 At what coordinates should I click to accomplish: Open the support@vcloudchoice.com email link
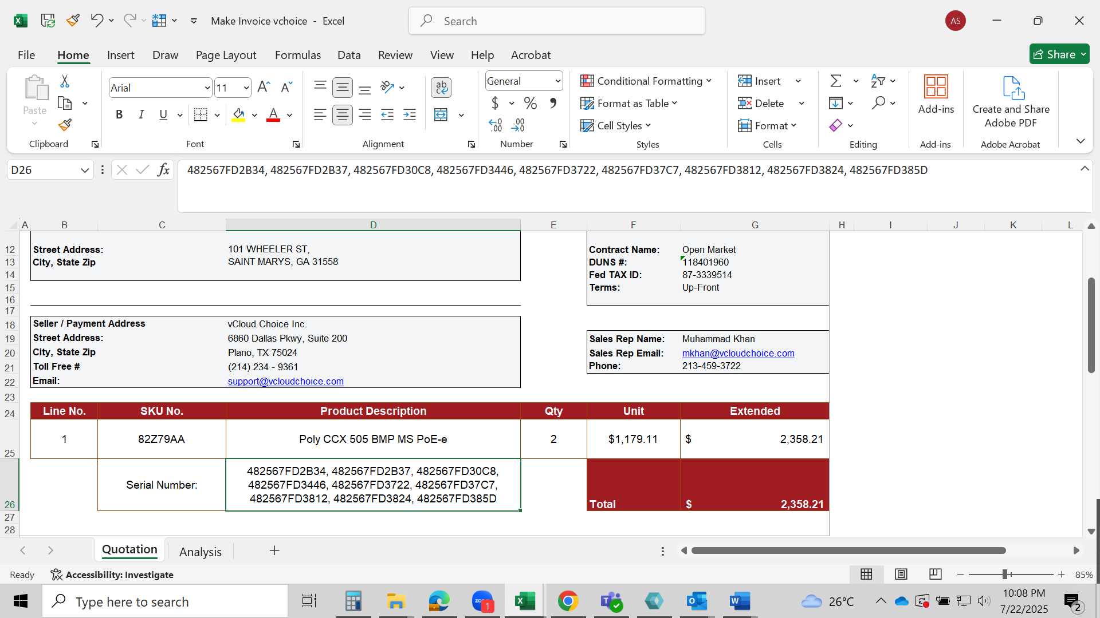(x=285, y=381)
